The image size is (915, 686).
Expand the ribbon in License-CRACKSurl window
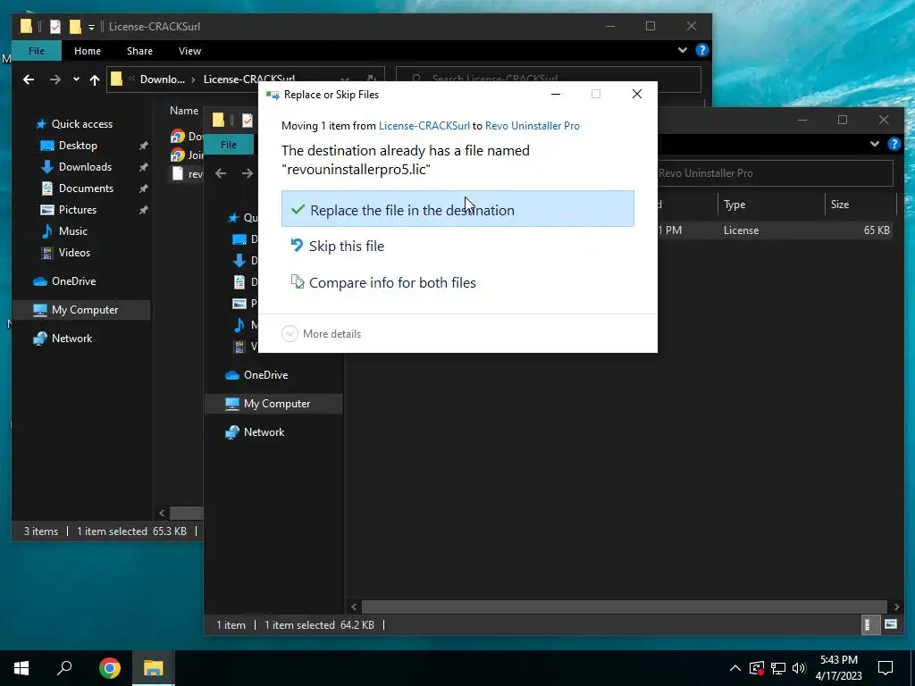(x=682, y=50)
